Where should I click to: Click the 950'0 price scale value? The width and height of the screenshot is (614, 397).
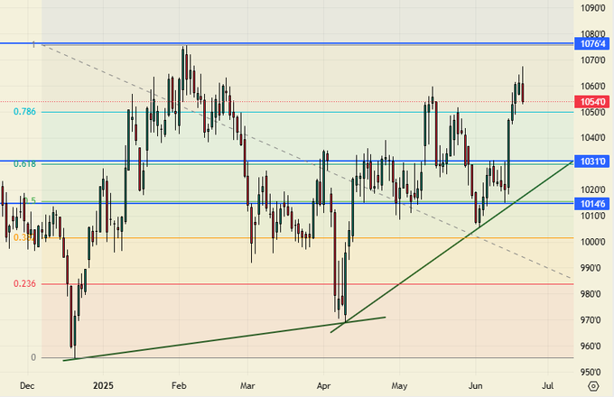(593, 372)
